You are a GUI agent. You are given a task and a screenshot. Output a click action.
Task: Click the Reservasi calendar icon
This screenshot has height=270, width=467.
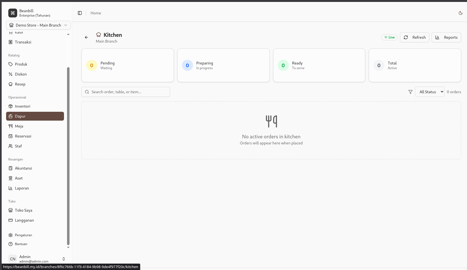coord(11,136)
